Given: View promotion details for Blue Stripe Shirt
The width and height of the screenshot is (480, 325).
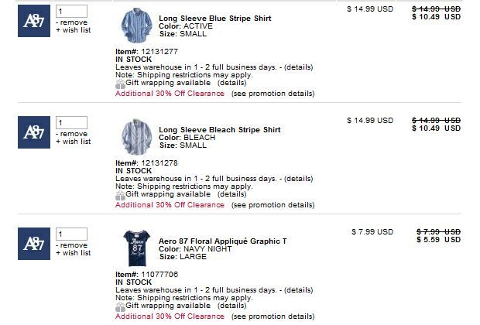Looking at the screenshot, I should pos(273,94).
